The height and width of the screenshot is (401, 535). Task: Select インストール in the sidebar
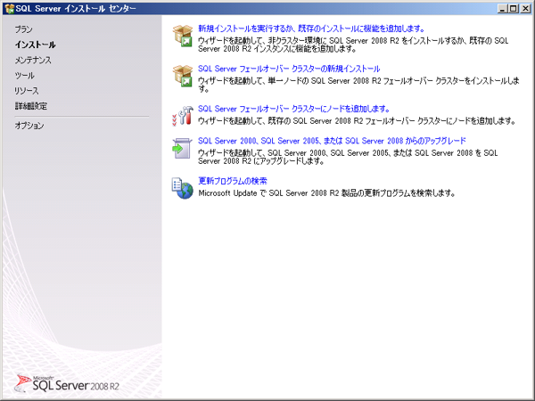[35, 45]
